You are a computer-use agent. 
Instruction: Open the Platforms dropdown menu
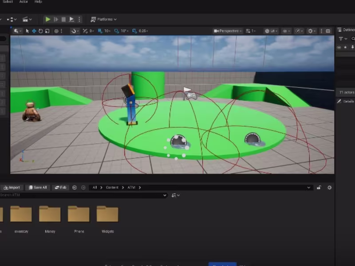click(x=104, y=20)
